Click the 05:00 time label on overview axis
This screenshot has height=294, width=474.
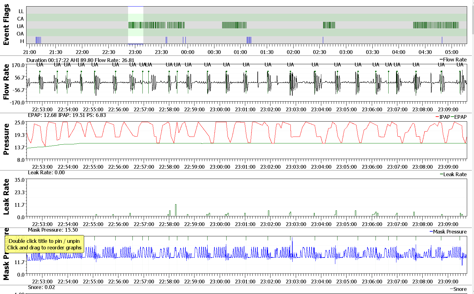click(x=452, y=52)
